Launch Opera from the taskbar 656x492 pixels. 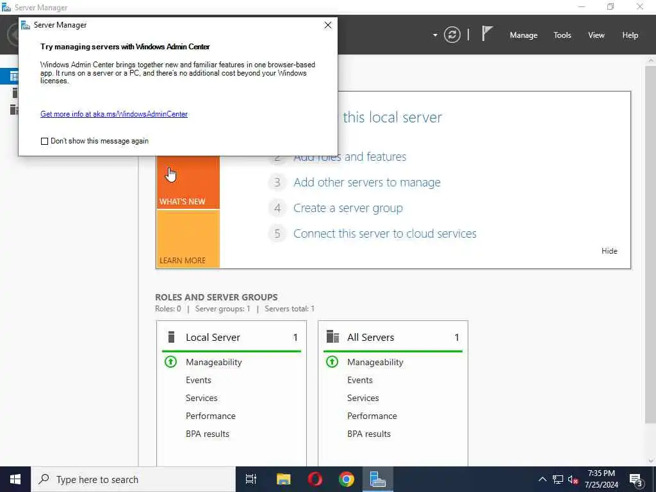click(315, 479)
